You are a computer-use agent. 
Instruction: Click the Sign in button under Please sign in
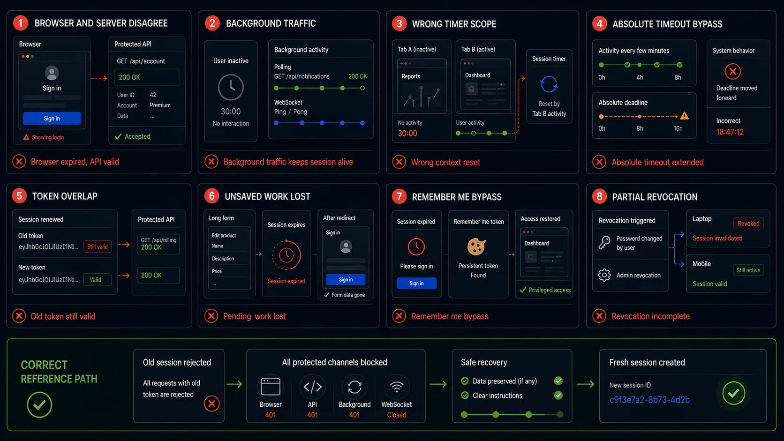(x=416, y=283)
